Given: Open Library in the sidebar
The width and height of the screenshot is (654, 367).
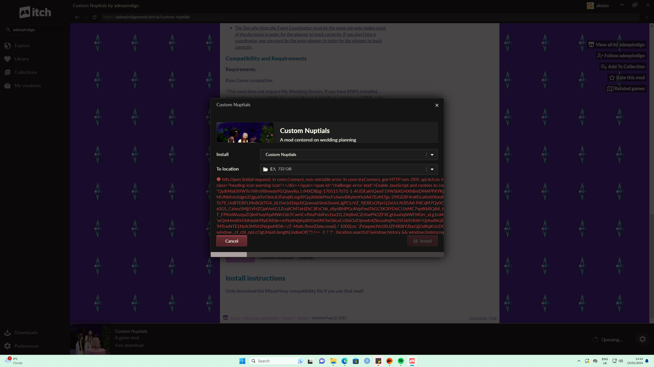Looking at the screenshot, I should (x=21, y=59).
